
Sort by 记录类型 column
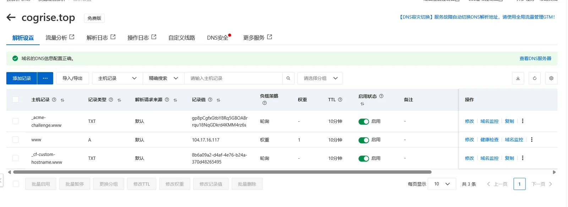(119, 100)
